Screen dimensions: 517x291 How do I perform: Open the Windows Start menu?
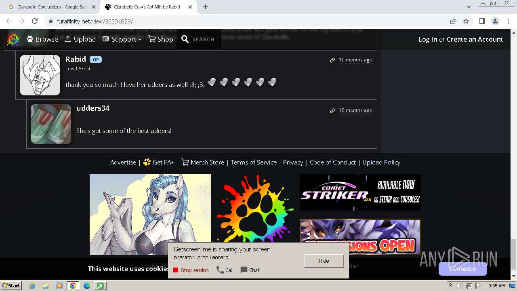coord(11,286)
